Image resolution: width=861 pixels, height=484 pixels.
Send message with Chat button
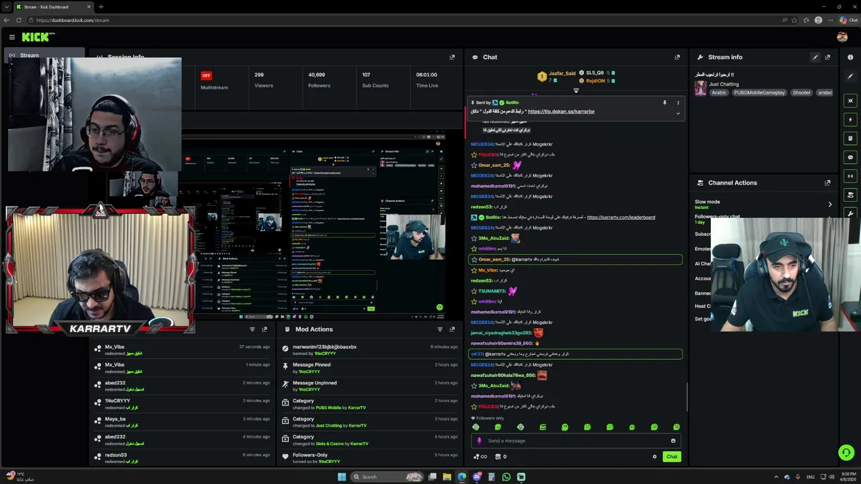[671, 457]
